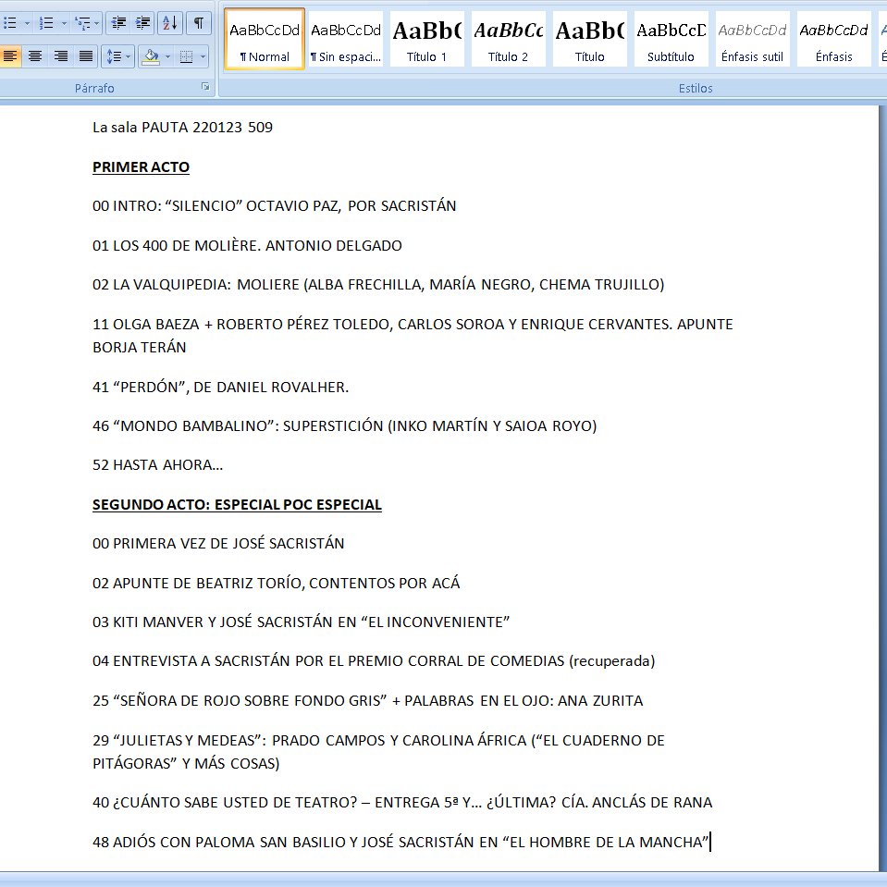The height and width of the screenshot is (887, 887).
Task: Open line spacing options
Action: pos(114,56)
